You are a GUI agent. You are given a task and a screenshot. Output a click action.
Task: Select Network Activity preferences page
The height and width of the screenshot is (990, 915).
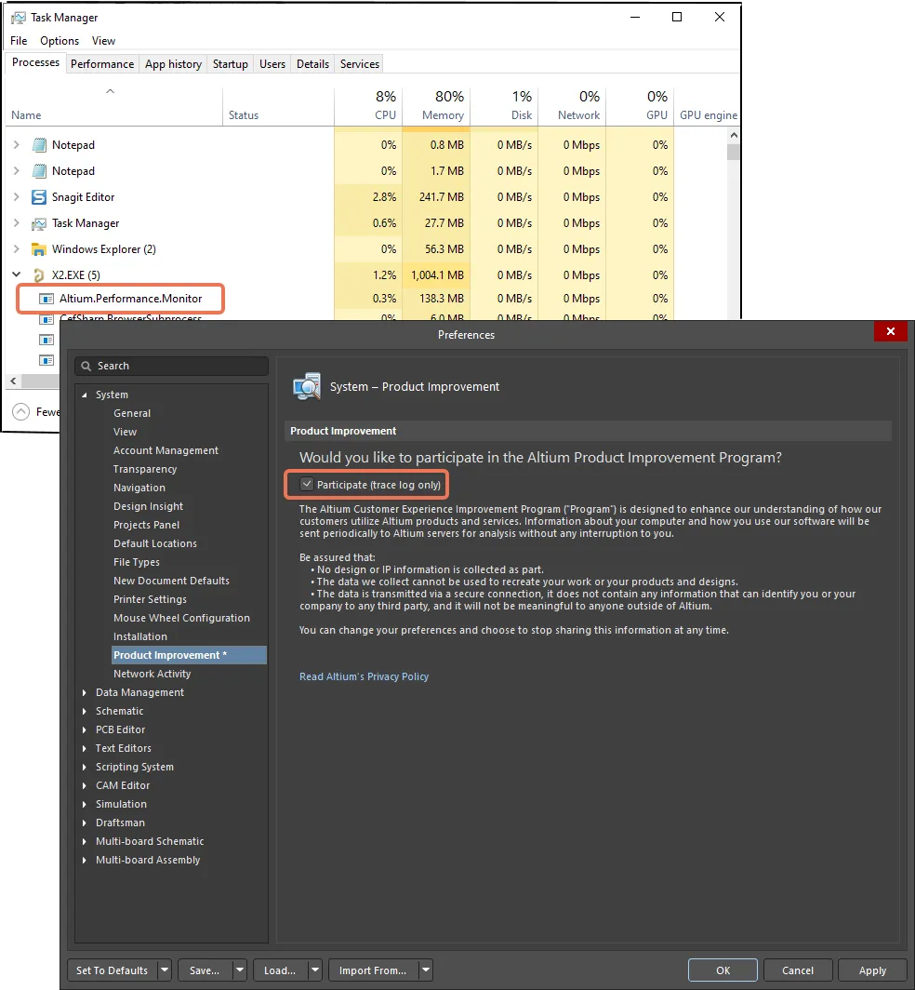(x=152, y=675)
